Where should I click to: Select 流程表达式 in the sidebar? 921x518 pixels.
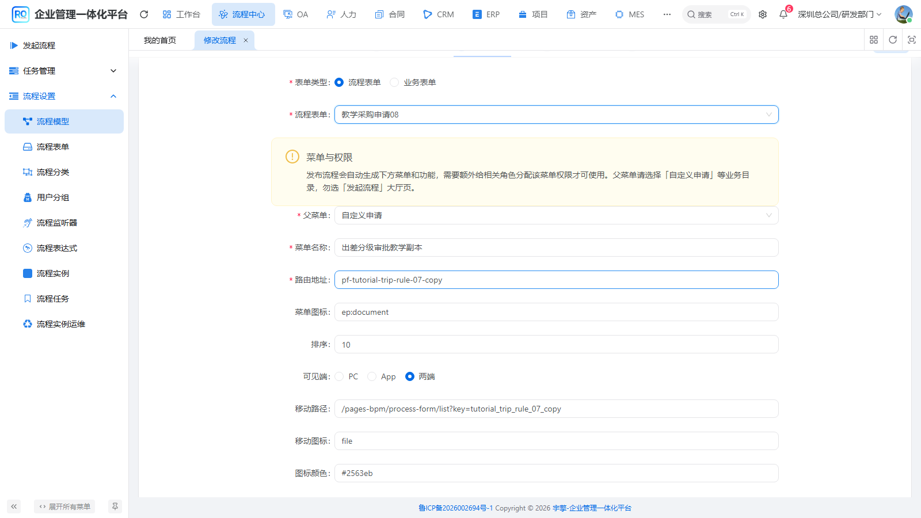64,248
